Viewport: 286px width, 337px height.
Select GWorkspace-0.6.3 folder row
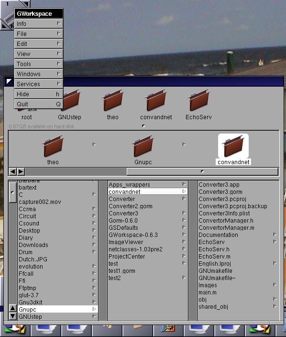[148, 235]
